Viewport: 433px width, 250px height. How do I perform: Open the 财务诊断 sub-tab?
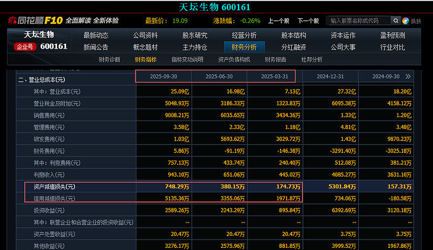[x=110, y=59]
